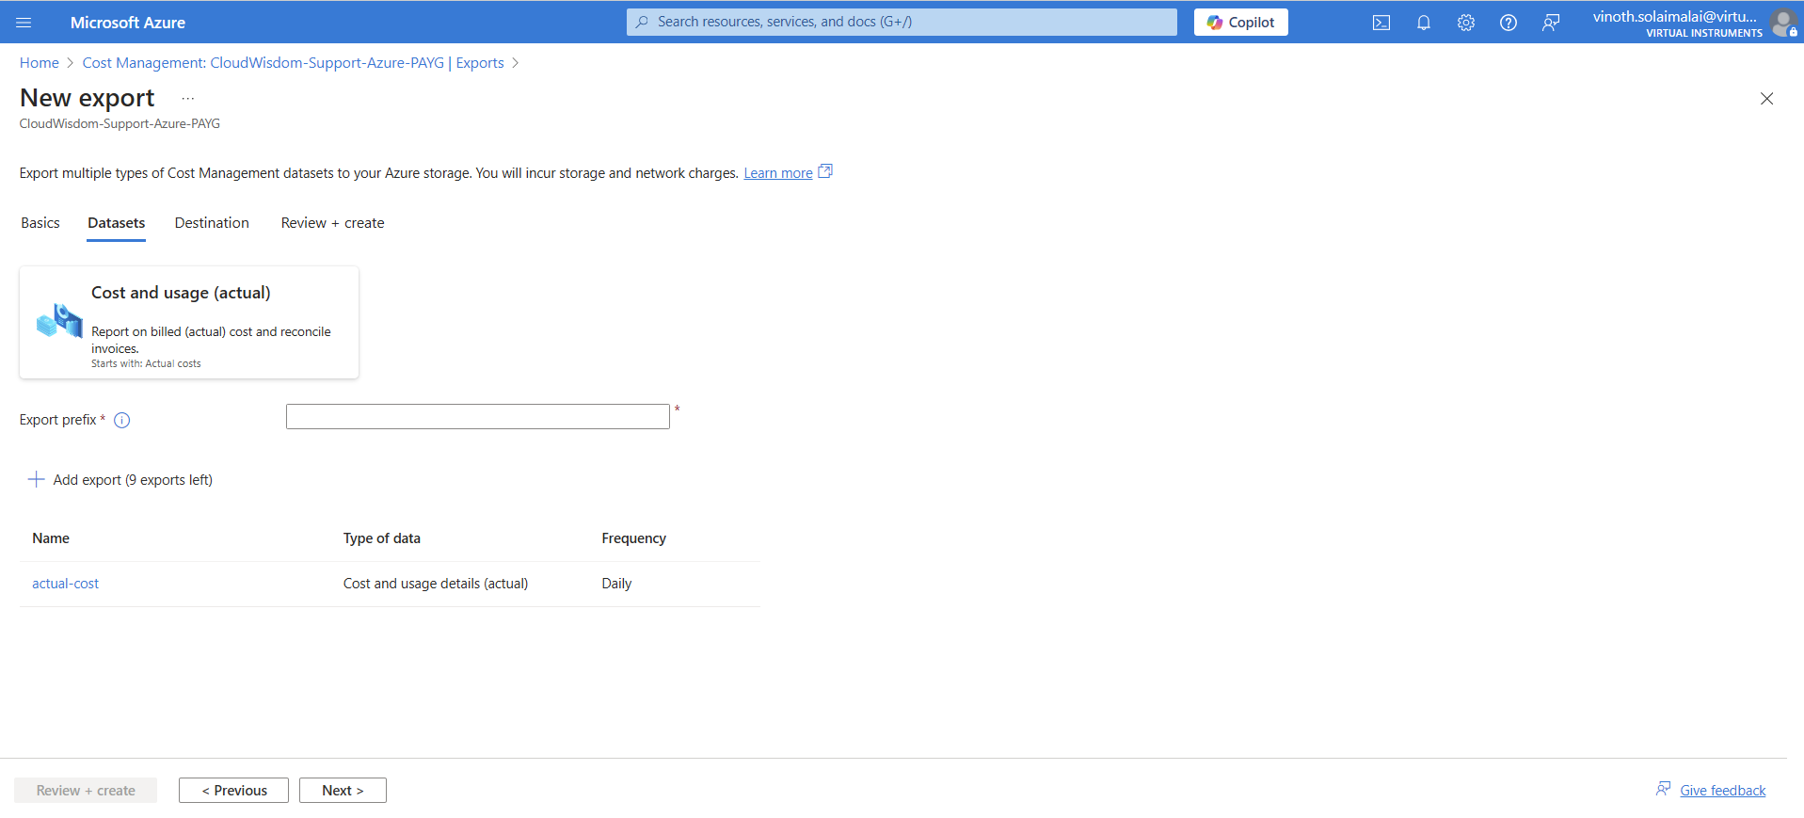Switch to the Basics tab
1804x818 pixels.
click(40, 223)
